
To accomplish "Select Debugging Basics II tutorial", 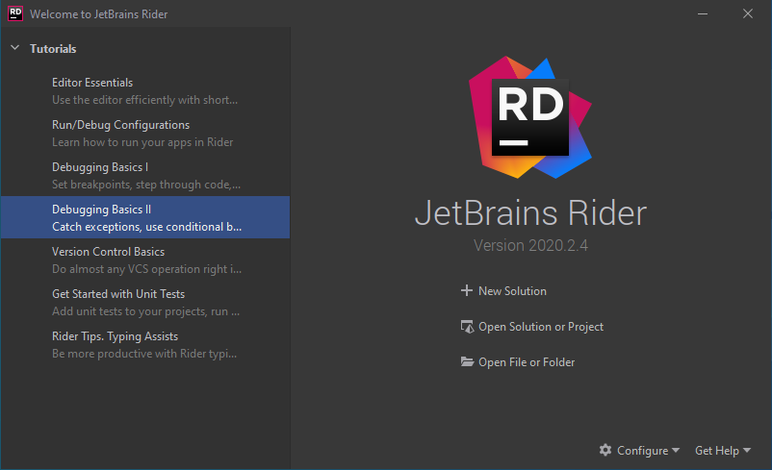I will click(x=145, y=217).
